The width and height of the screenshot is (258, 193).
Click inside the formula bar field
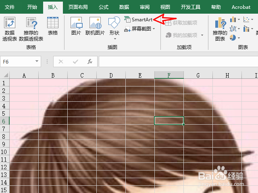tap(178, 62)
